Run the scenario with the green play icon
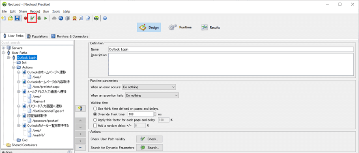The height and width of the screenshot is (153, 359). [x=45, y=19]
